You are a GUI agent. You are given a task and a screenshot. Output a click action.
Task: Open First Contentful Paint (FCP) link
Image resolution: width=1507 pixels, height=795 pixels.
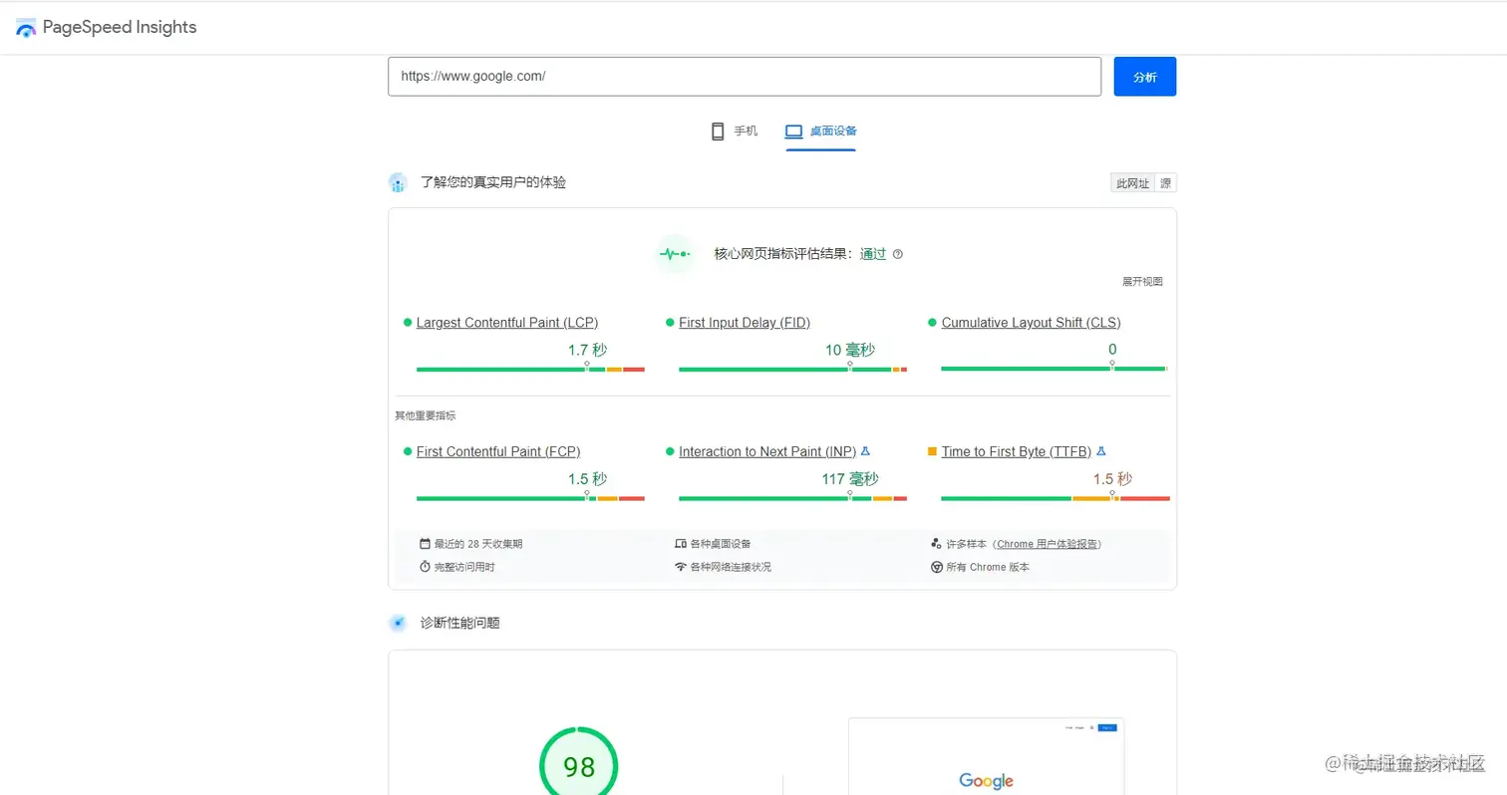[x=498, y=451]
